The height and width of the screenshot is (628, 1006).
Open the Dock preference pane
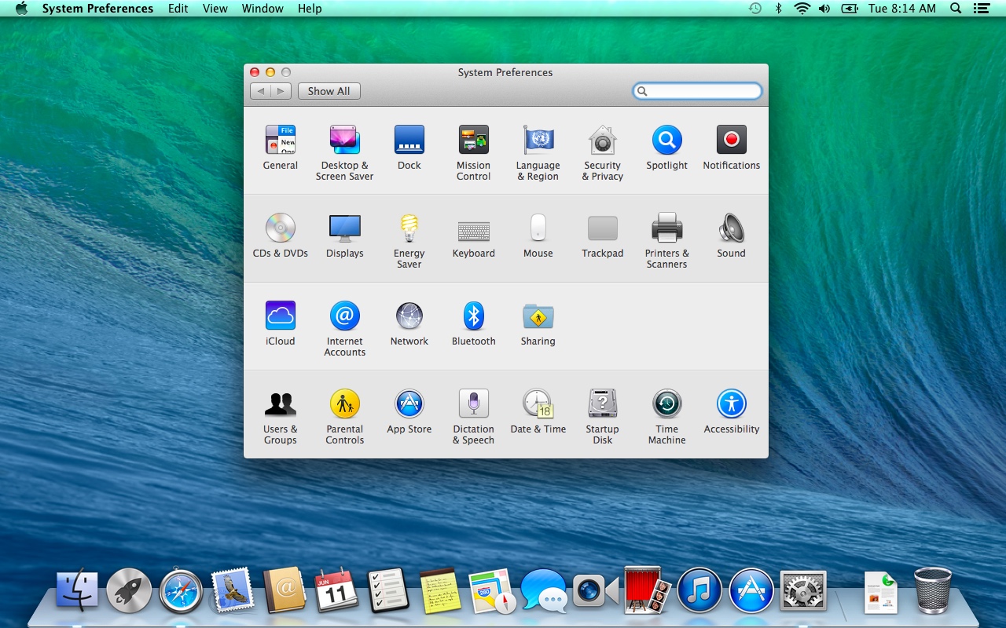coord(409,148)
